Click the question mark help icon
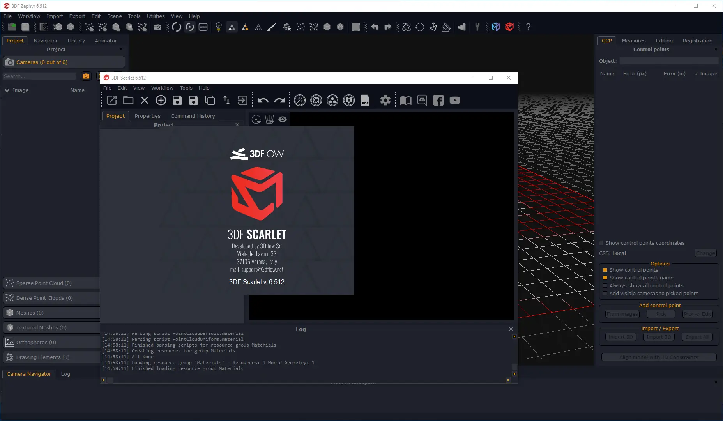This screenshot has width=723, height=421. click(528, 27)
